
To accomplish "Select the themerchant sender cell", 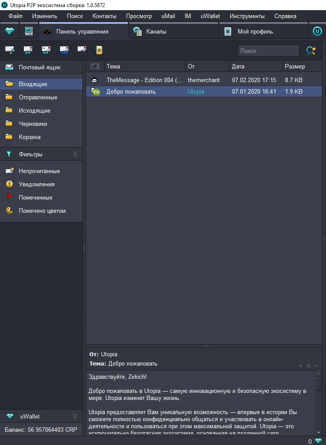I will tap(203, 80).
